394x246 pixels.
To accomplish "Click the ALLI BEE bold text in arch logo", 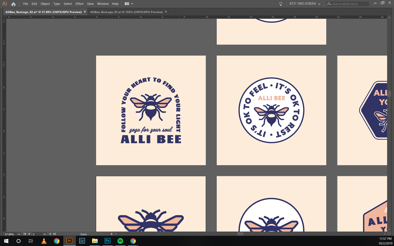I will pos(151,139).
